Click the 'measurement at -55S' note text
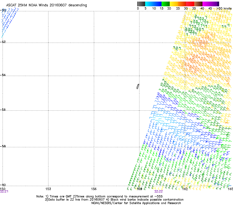 click(145, 196)
